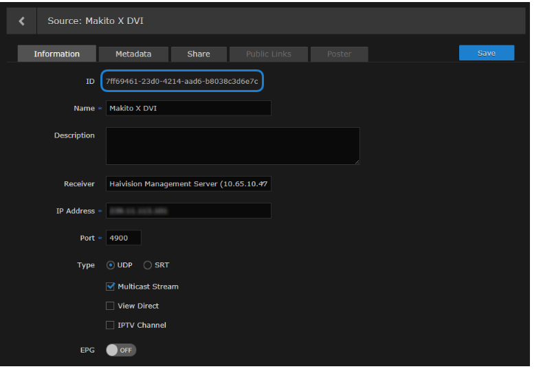Click the source ID field
This screenshot has height=380, width=543.
click(x=182, y=81)
